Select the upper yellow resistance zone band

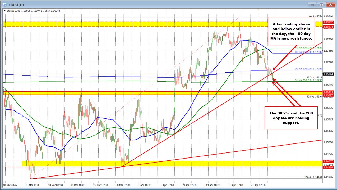[x=159, y=24]
